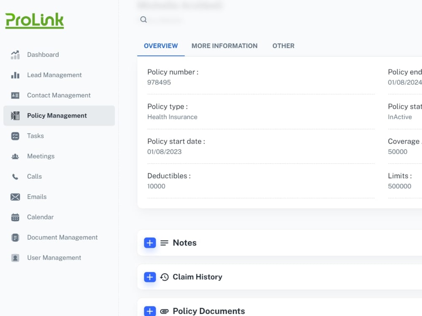The width and height of the screenshot is (422, 316).
Task: Click the InActive policy status value
Action: tap(400, 117)
